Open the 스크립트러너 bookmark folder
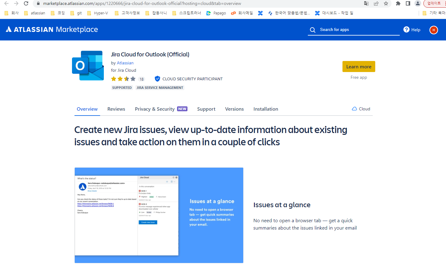 point(187,13)
